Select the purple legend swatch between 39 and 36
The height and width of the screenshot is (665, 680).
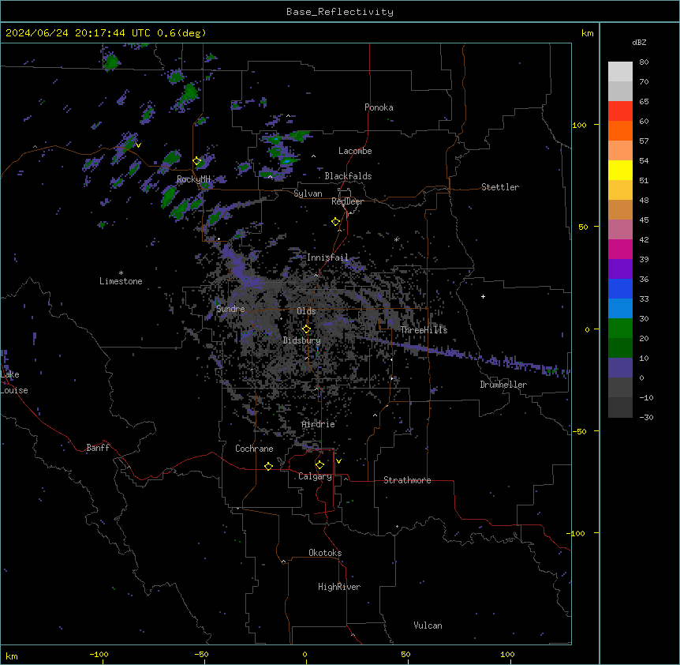click(620, 269)
